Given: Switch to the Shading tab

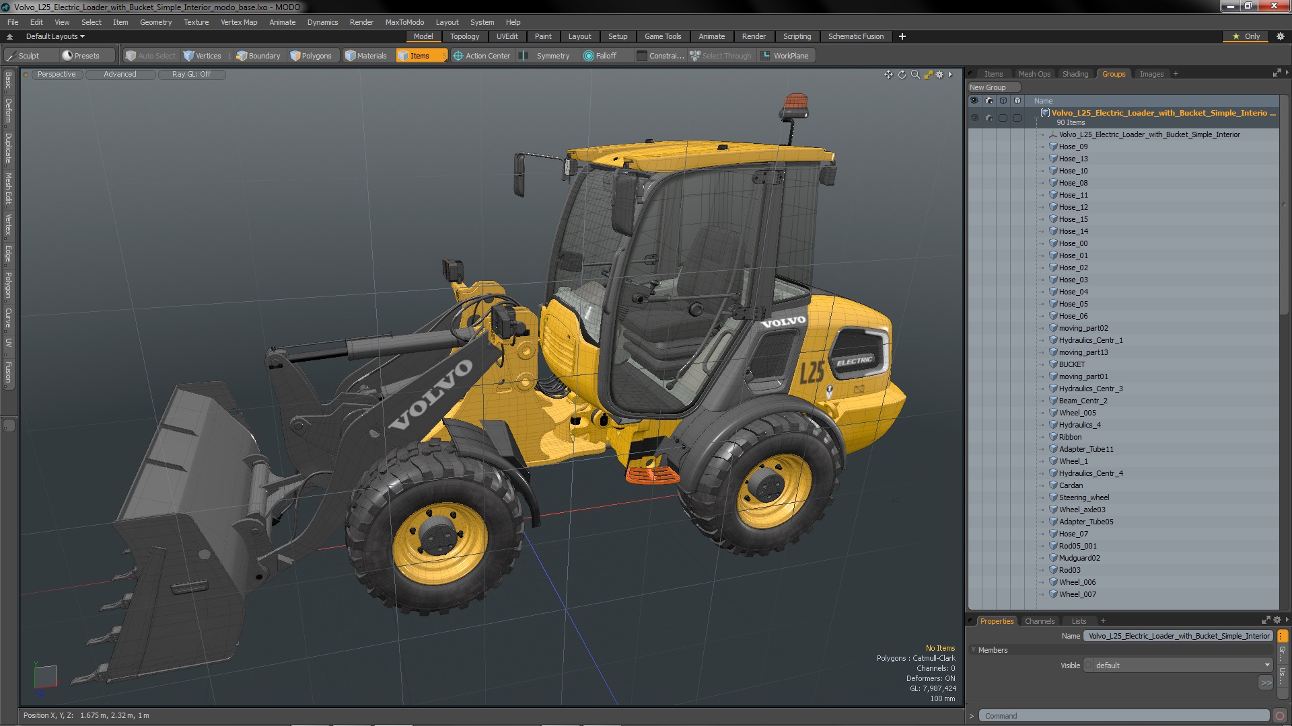Looking at the screenshot, I should point(1075,74).
